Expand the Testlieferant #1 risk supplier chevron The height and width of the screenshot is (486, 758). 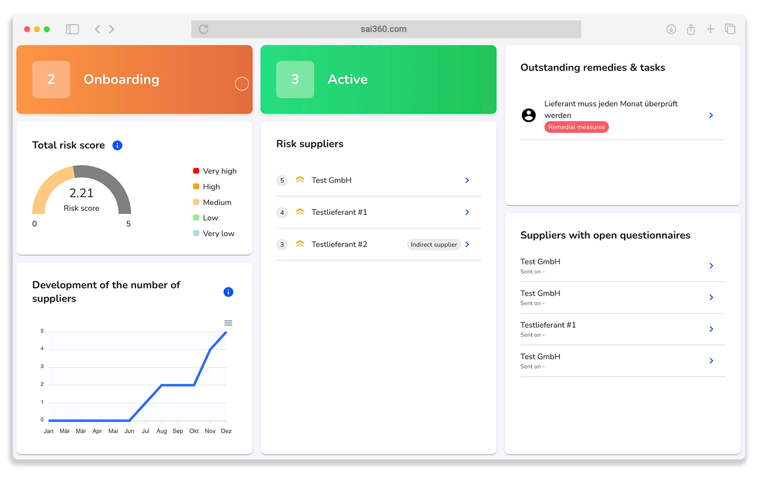point(467,212)
